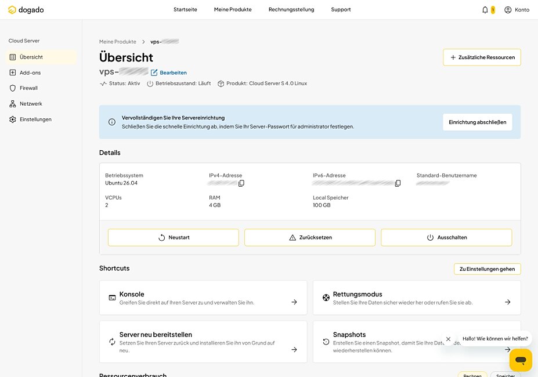Close the chat greeting bubble
The image size is (538, 377).
coord(448,339)
